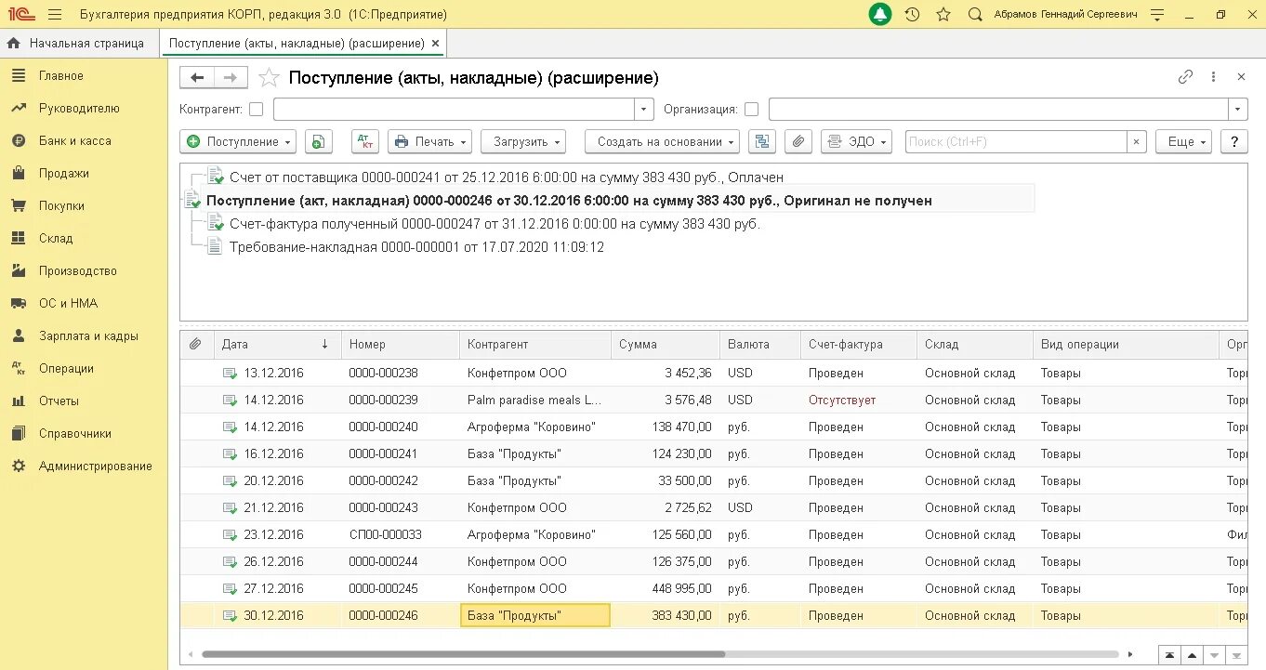Switch to Начальная страница tab
Screen dimensions: 1266x670
point(78,44)
